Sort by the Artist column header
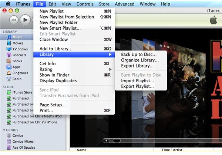The image size is (222, 155). click(192, 150)
